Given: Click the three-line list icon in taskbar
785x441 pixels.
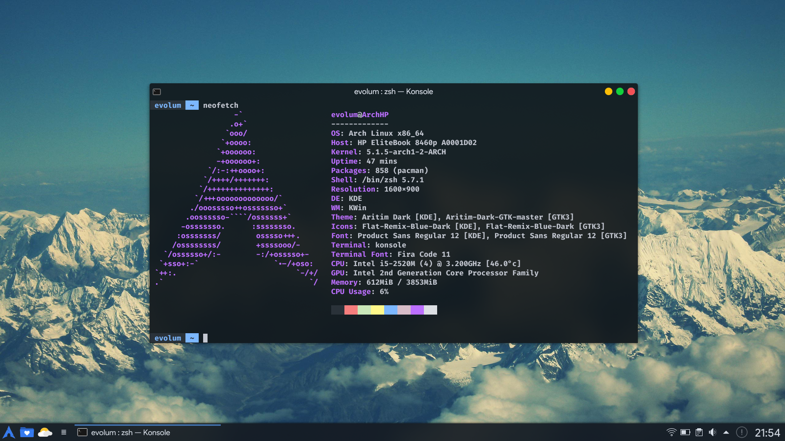Looking at the screenshot, I should pyautogui.click(x=64, y=432).
